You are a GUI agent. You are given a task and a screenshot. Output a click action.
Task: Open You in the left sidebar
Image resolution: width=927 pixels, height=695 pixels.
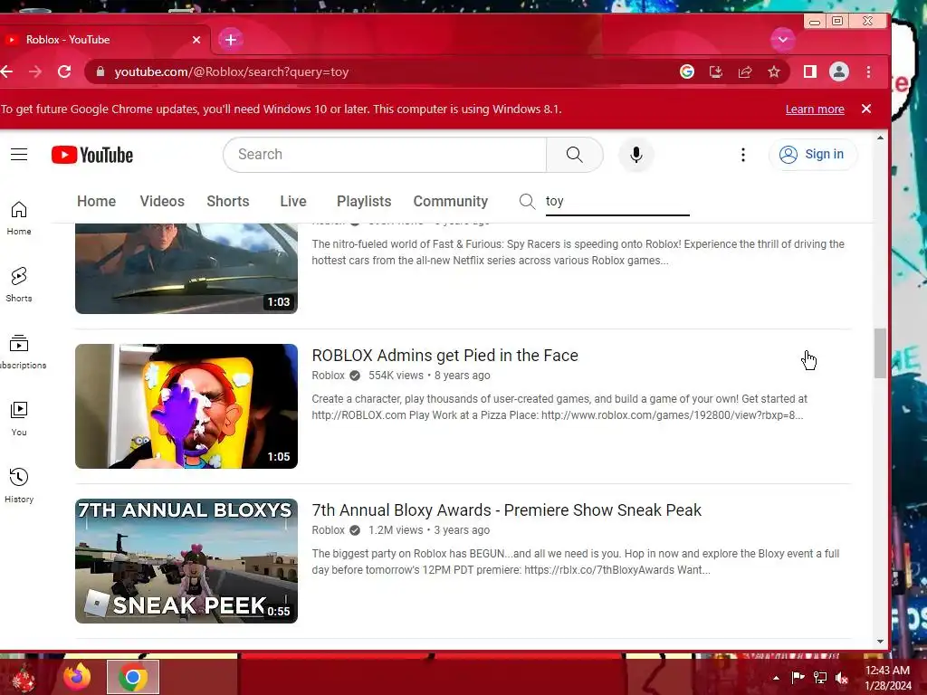(19, 419)
